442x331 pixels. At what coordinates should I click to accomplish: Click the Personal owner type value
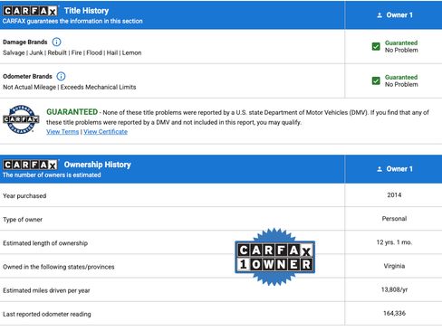coord(394,219)
